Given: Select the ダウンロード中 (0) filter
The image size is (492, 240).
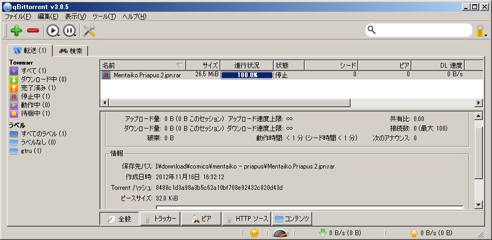Looking at the screenshot, I should click(38, 79).
